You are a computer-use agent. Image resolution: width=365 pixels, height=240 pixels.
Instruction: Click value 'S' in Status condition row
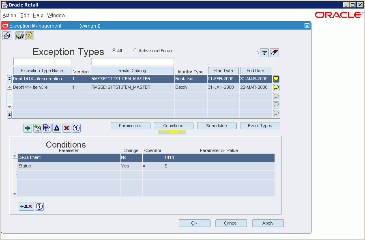pos(219,166)
